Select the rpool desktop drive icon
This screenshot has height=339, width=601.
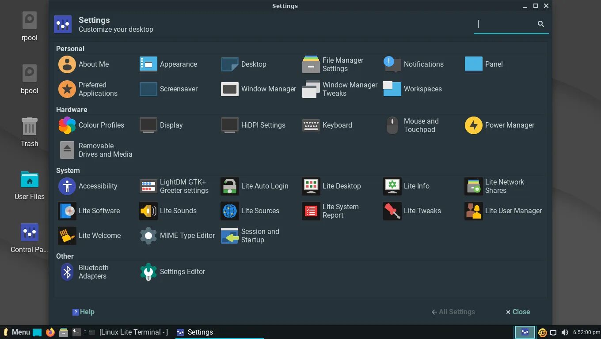[30, 26]
